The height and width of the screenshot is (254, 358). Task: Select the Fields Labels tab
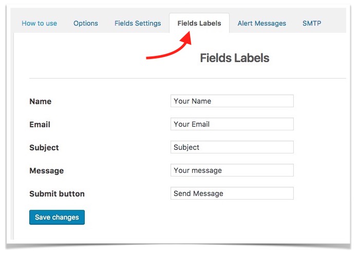click(x=199, y=23)
